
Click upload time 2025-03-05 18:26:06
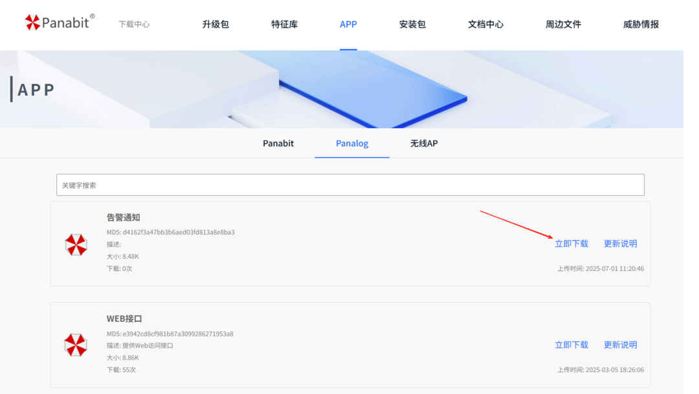pos(615,369)
